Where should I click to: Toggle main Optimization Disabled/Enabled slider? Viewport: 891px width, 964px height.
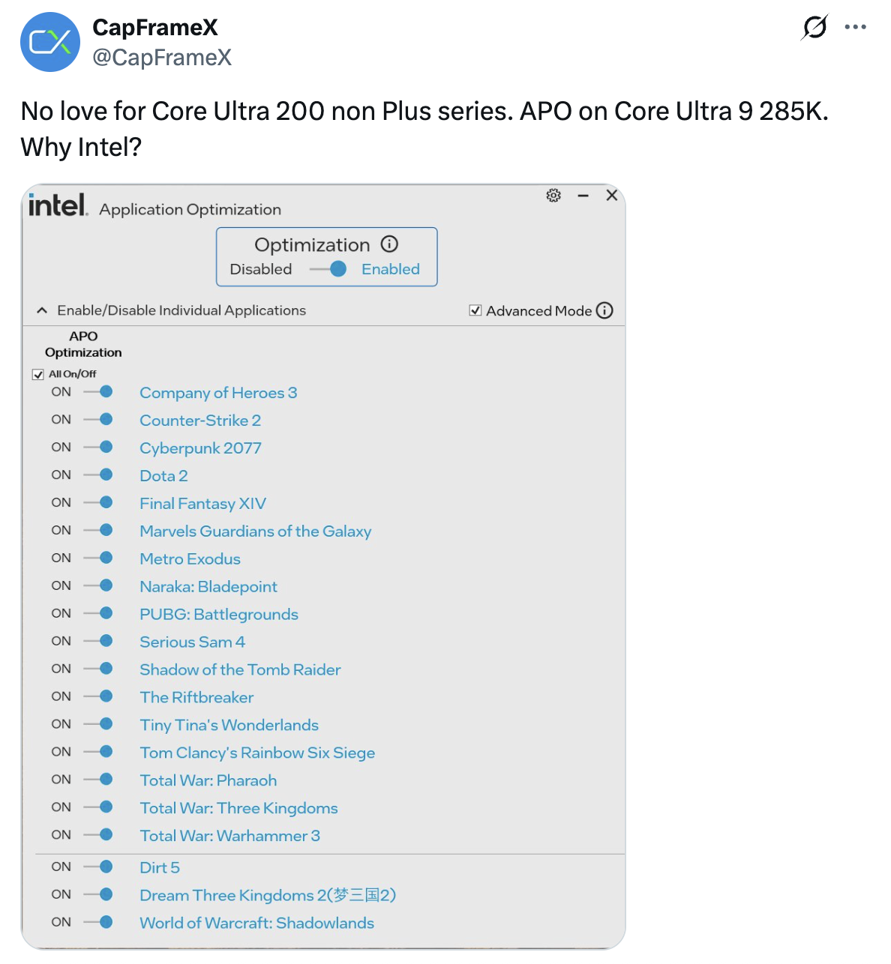coord(328,268)
